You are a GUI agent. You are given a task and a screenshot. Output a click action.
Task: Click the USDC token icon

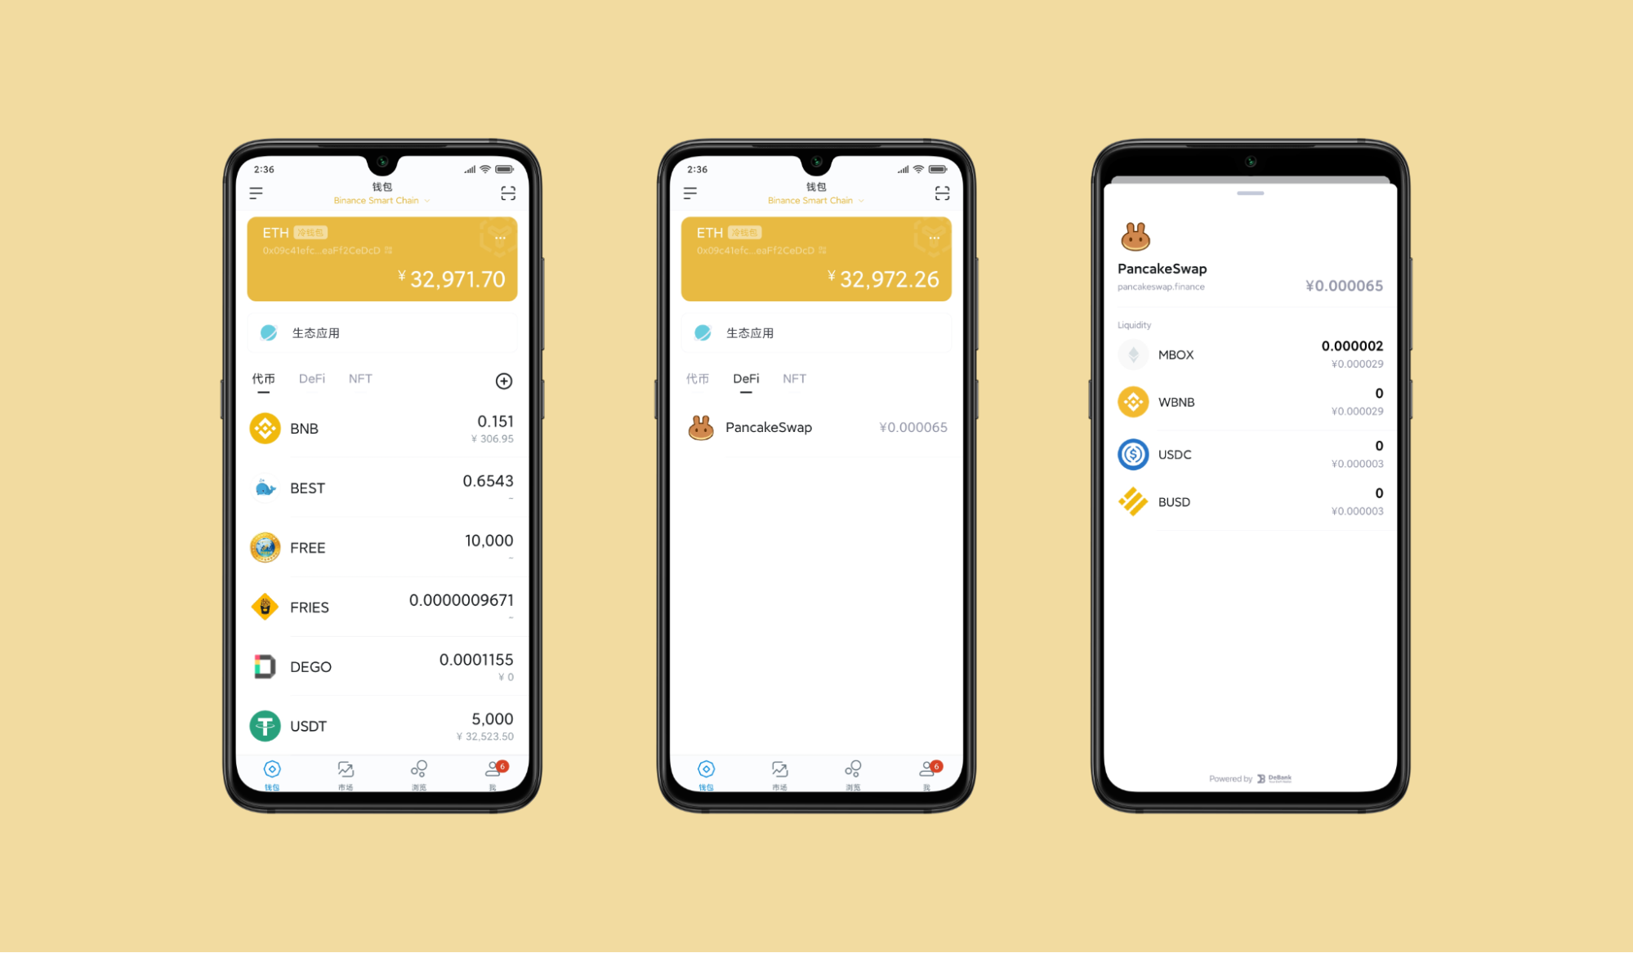coord(1135,454)
